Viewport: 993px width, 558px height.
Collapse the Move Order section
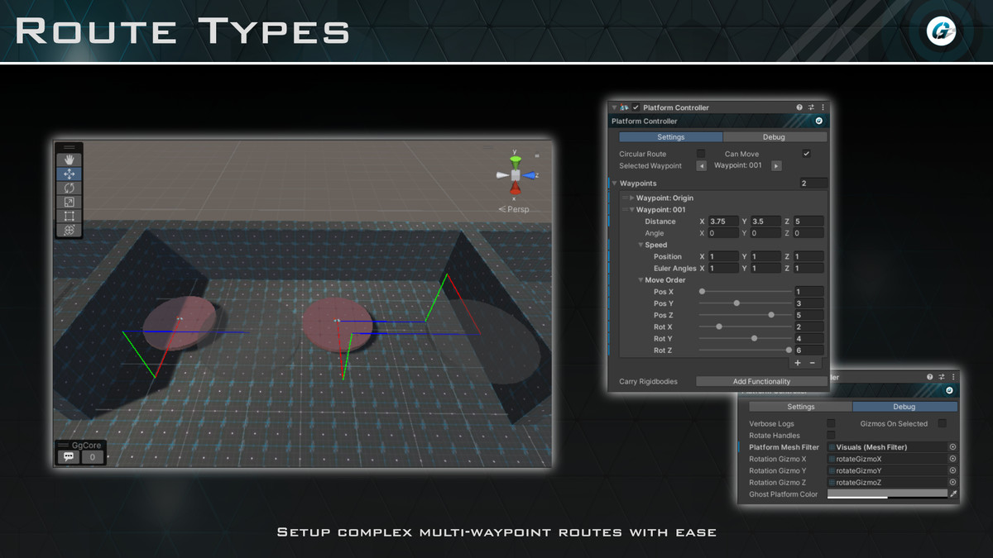[x=640, y=280]
